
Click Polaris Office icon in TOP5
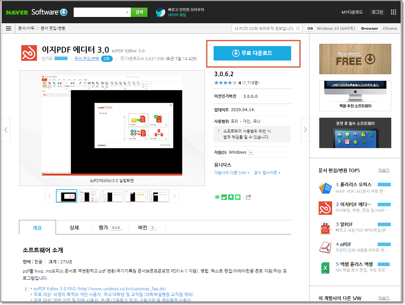coord(325,188)
